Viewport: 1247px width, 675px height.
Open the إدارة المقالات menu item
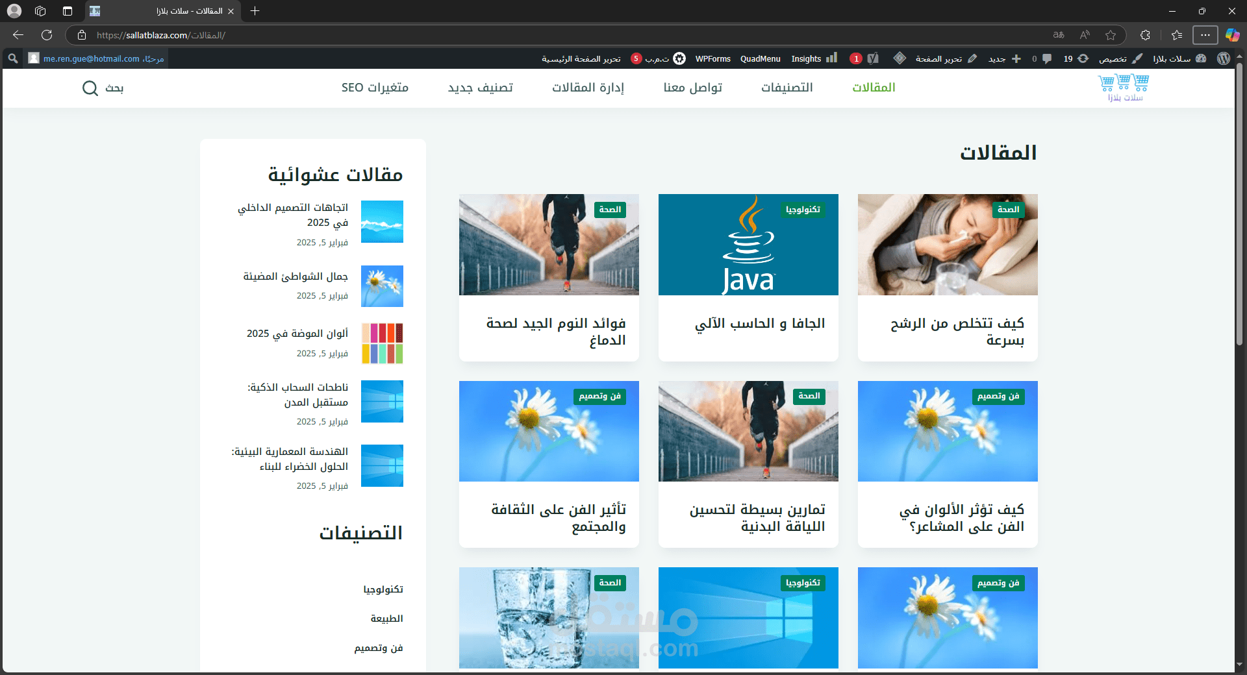click(x=588, y=88)
